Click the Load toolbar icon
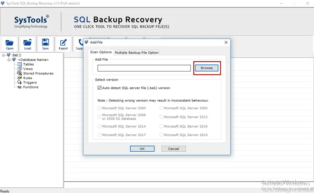The image size is (314, 193). tap(27, 42)
